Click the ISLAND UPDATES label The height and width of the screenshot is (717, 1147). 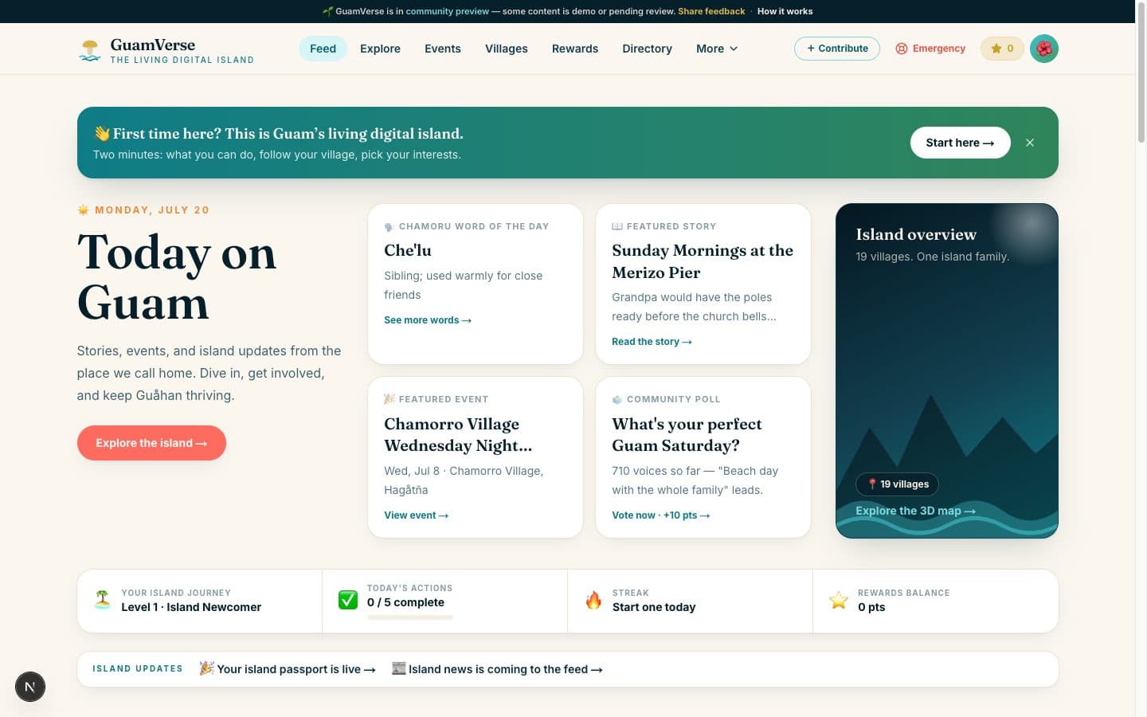click(137, 668)
